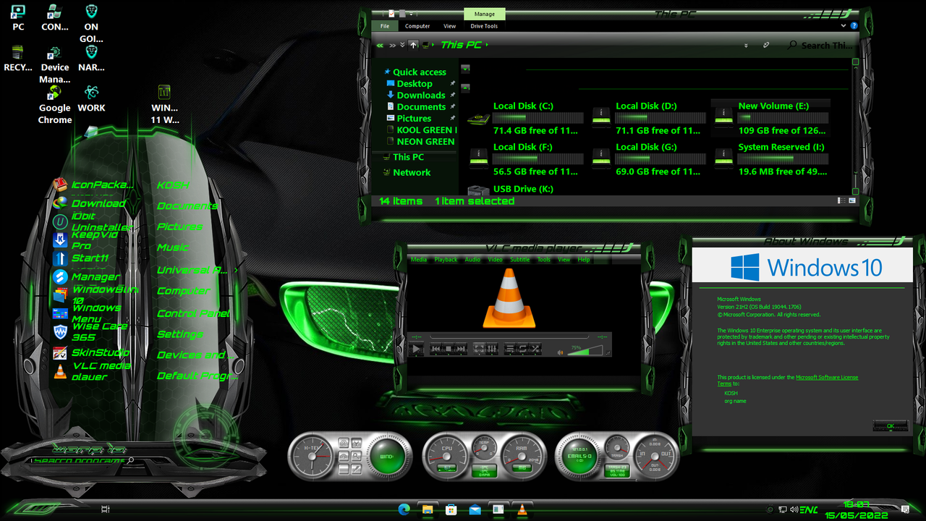This screenshot has height=521, width=926.
Task: Toggle the VLC playlist view
Action: tap(510, 349)
